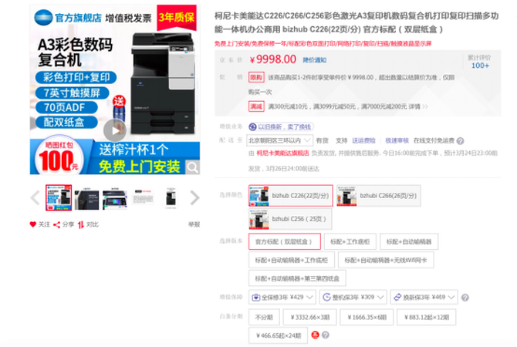The image size is (517, 347).
Task: Click previous arrow in thumbnail carousel
Action: click(x=35, y=198)
